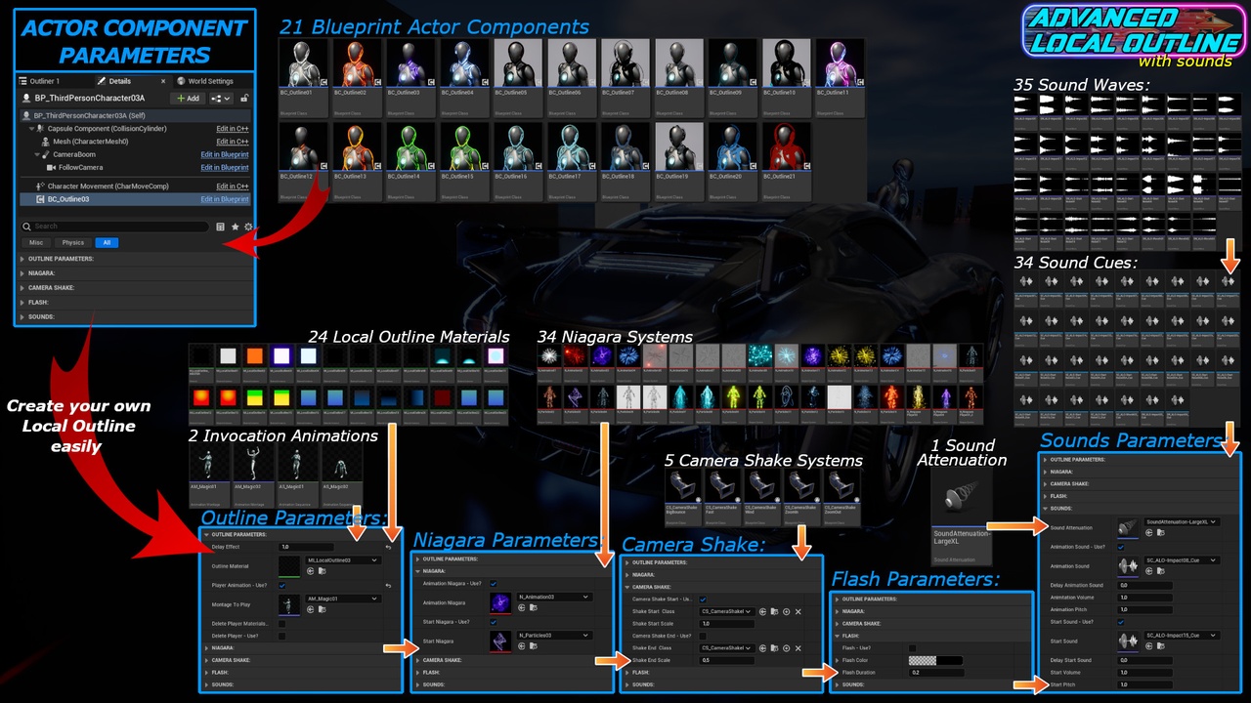Add new class for Shake Start Class
1251x703 pixels.
tap(786, 612)
